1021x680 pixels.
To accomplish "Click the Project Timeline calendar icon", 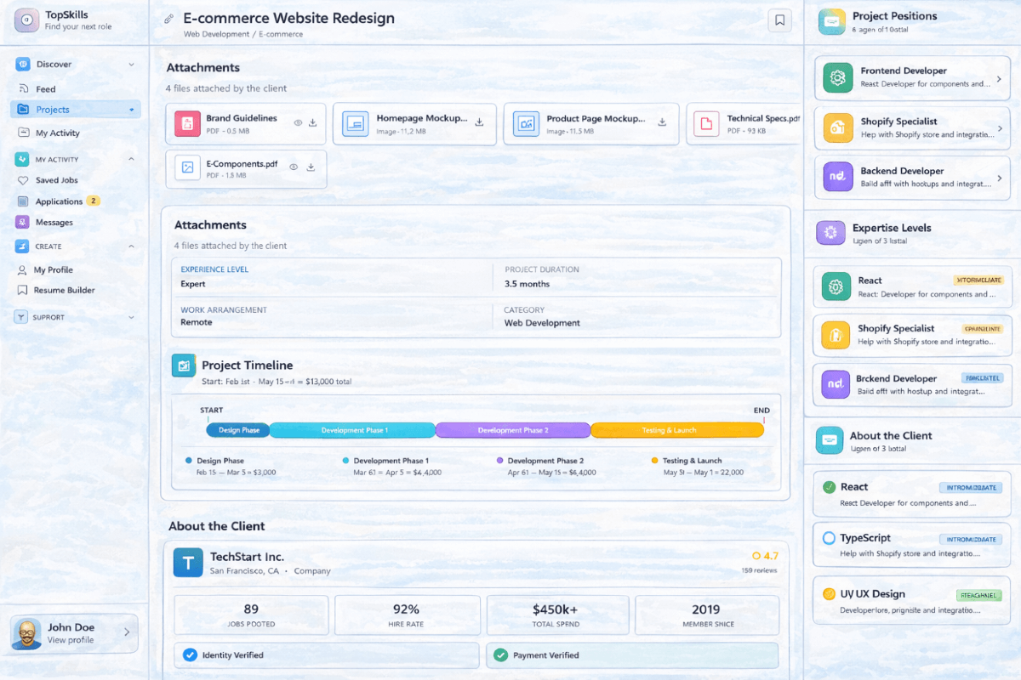I will pyautogui.click(x=185, y=365).
